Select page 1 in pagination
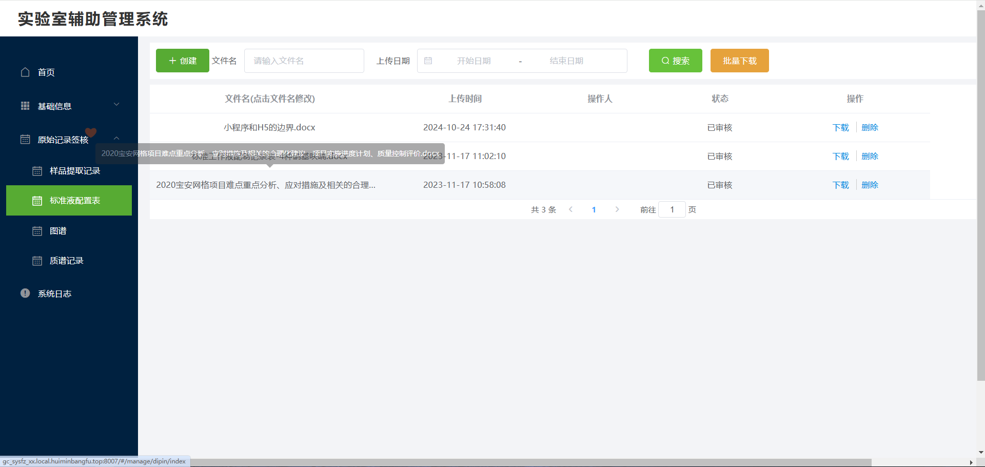Viewport: 985px width, 467px height. pos(594,209)
